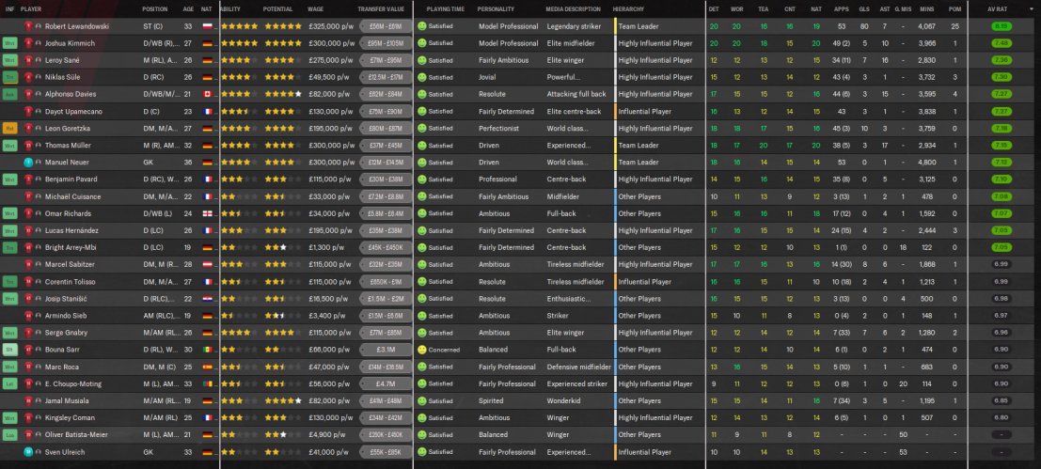The width and height of the screenshot is (1041, 469).
Task: Click Robert Lewandowski's red shirt icon
Action: 28,26
